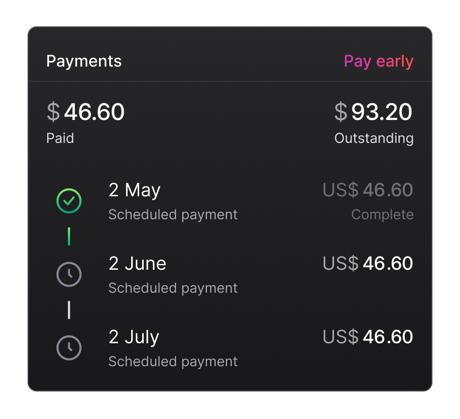The height and width of the screenshot is (419, 460).
Task: Click the clock icon beside 2 June
Action: point(69,274)
